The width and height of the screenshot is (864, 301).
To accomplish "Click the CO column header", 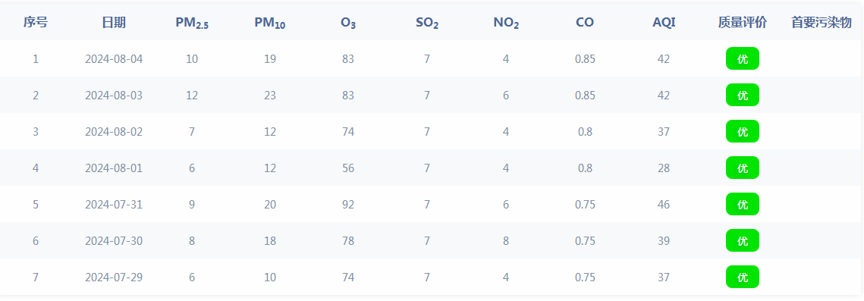I will (585, 23).
